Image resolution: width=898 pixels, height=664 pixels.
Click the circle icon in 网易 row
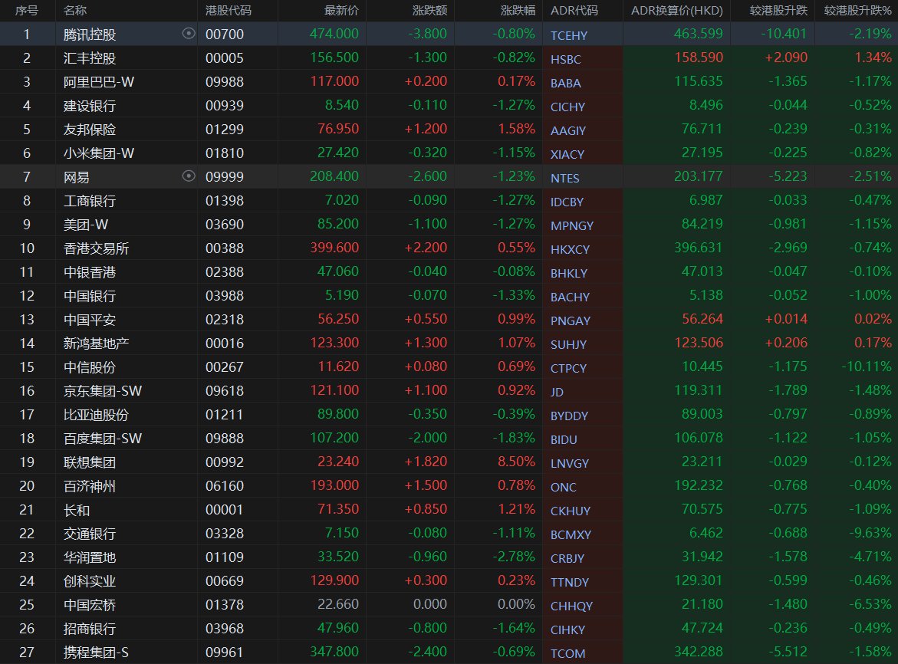point(189,176)
